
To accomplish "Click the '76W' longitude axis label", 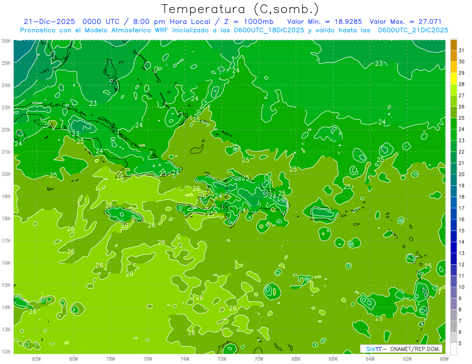I will click(x=147, y=359).
